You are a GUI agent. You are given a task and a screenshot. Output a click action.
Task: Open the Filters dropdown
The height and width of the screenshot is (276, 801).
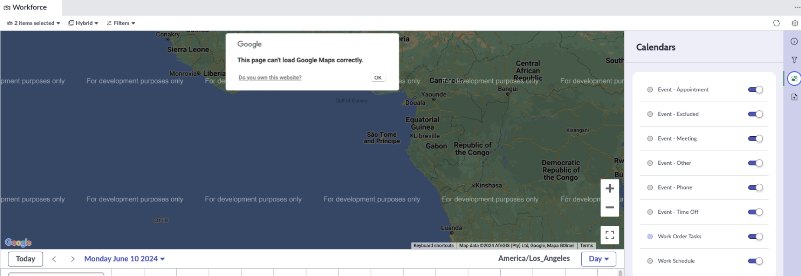121,23
